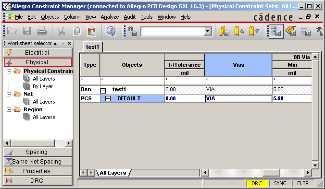Image resolution: width=325 pixels, height=189 pixels.
Task: Click the partially hidden rightmost toolbar icon
Action: point(319,31)
